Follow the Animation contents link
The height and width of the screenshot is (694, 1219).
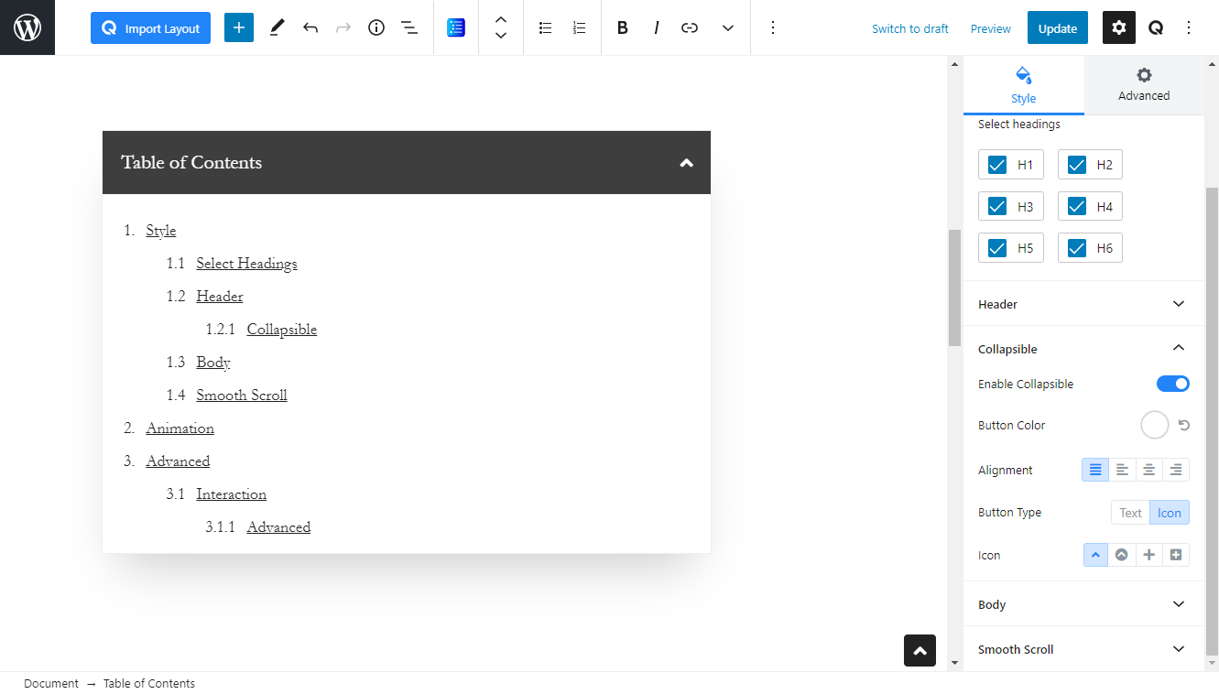(180, 428)
